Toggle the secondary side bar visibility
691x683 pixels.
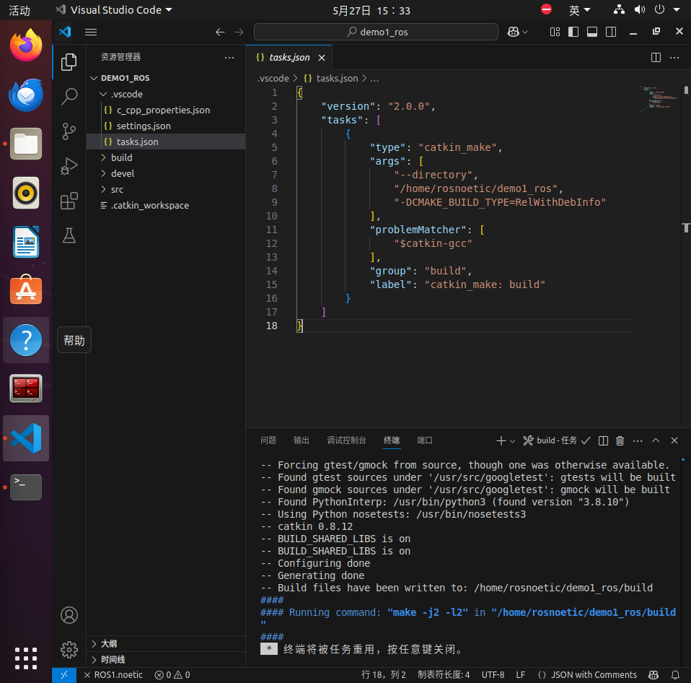pos(611,32)
